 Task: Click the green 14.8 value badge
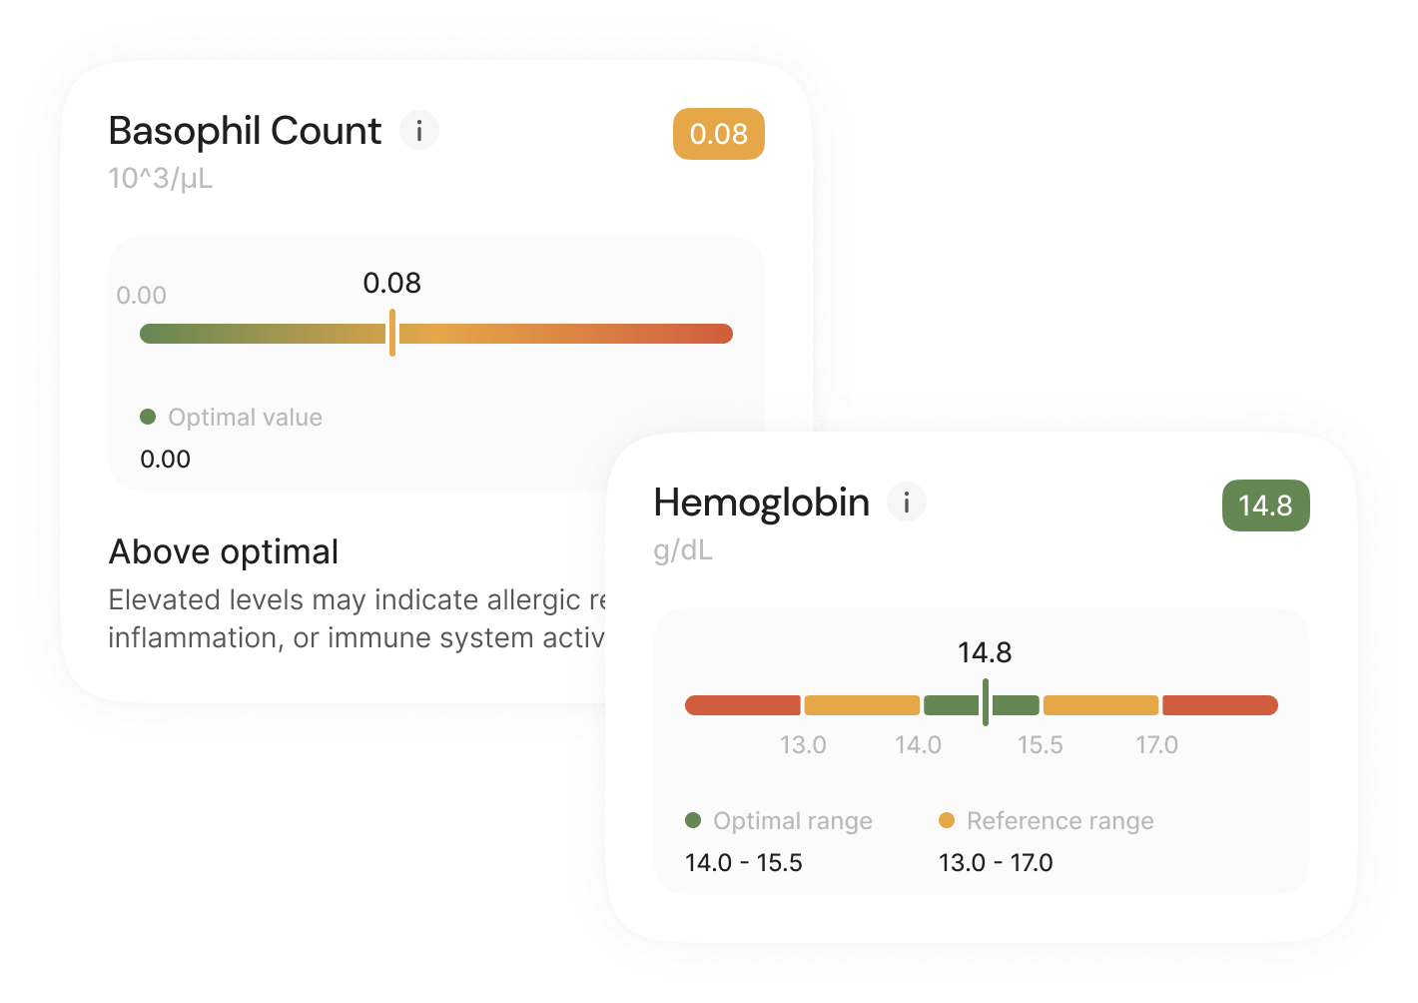pos(1265,505)
